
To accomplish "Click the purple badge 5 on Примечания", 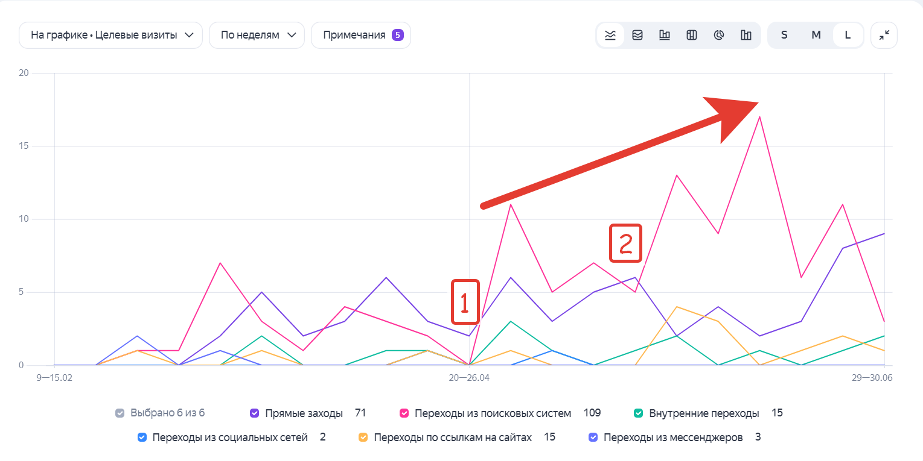I will coord(397,35).
